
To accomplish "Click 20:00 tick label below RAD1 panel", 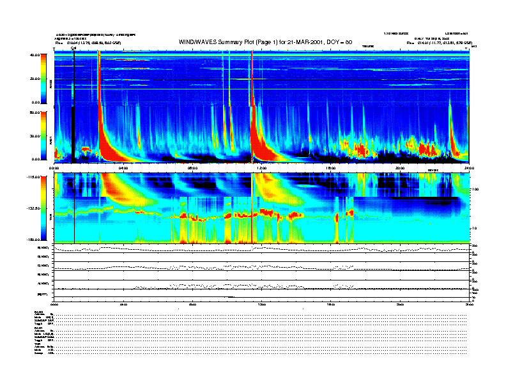I will 400,168.
